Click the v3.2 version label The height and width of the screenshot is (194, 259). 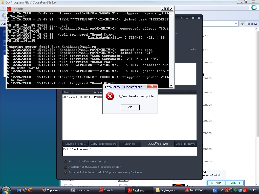[193, 49]
